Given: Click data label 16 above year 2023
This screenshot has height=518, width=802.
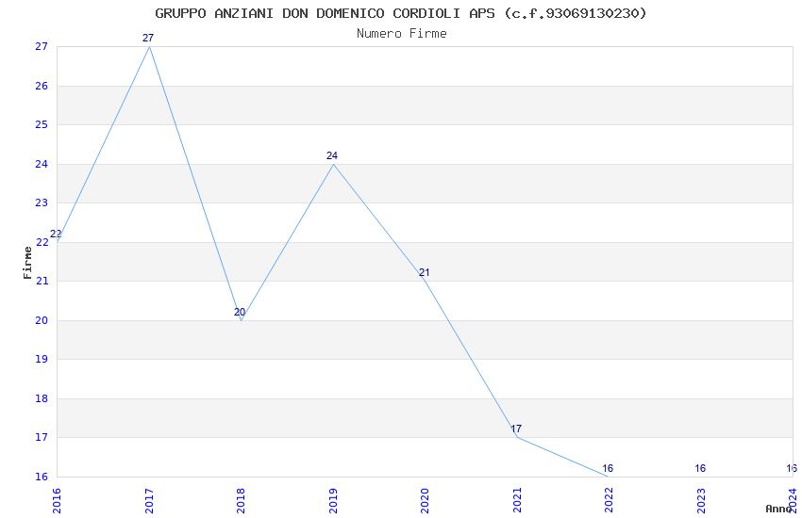Looking at the screenshot, I should pyautogui.click(x=700, y=468).
